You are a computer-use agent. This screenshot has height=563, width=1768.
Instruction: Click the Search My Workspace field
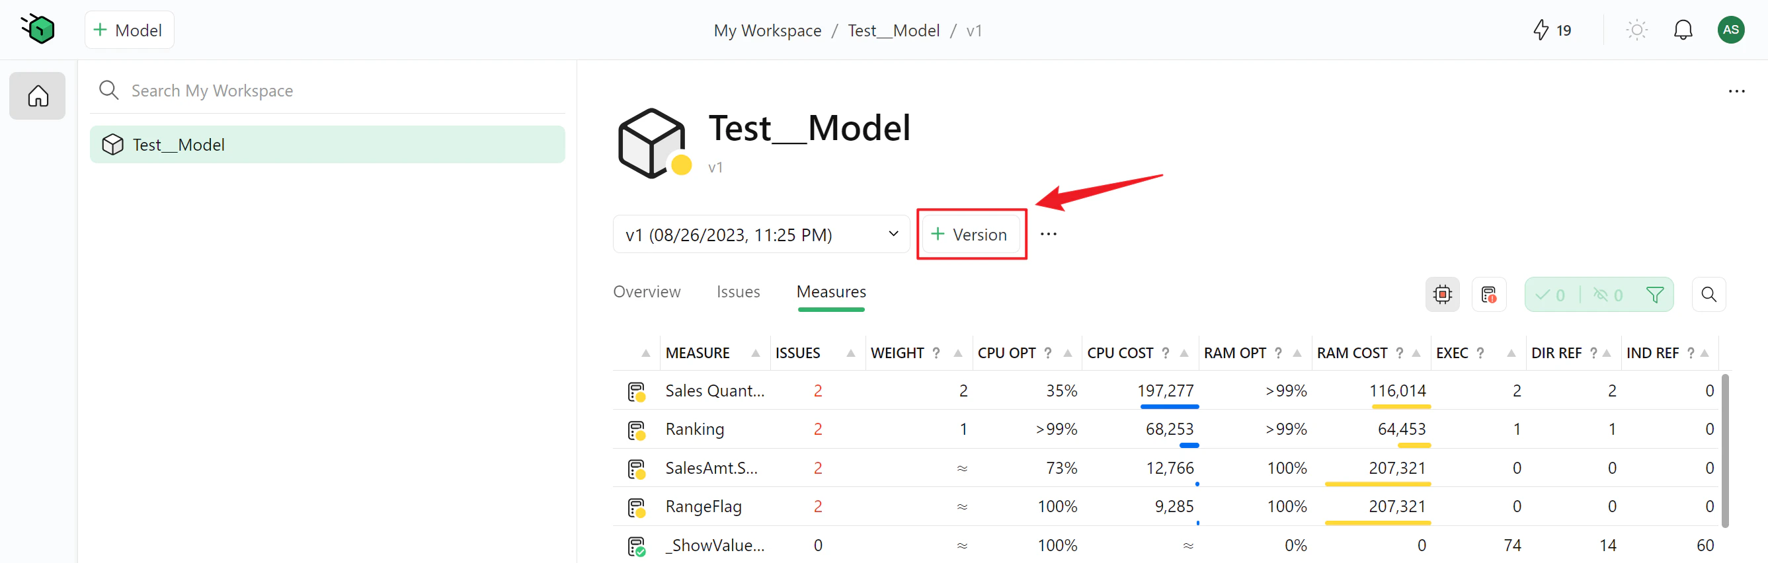[x=327, y=91]
